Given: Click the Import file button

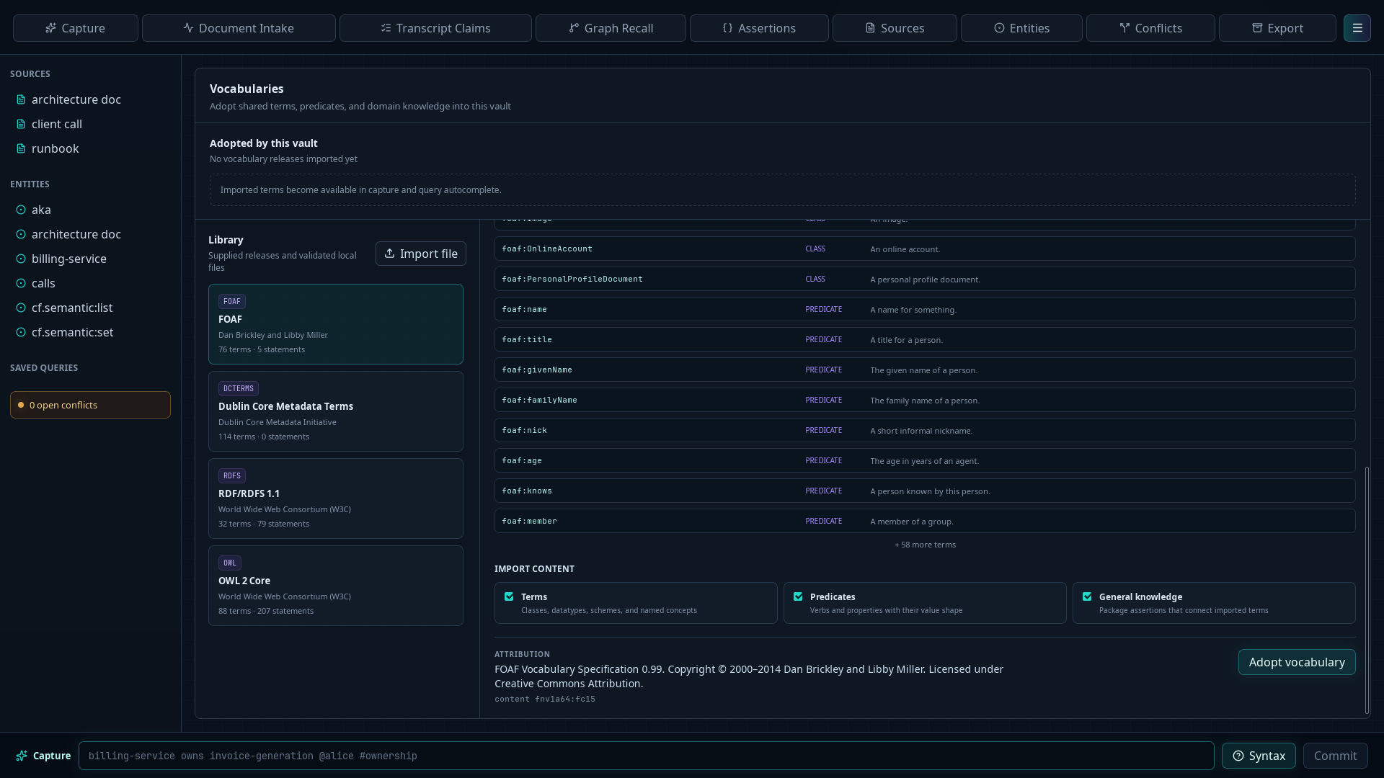Looking at the screenshot, I should 421,254.
